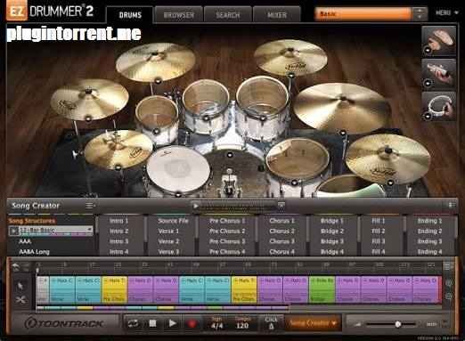This screenshot has height=341, width=465.
Task: Switch to the MIXER tab
Action: click(x=276, y=15)
